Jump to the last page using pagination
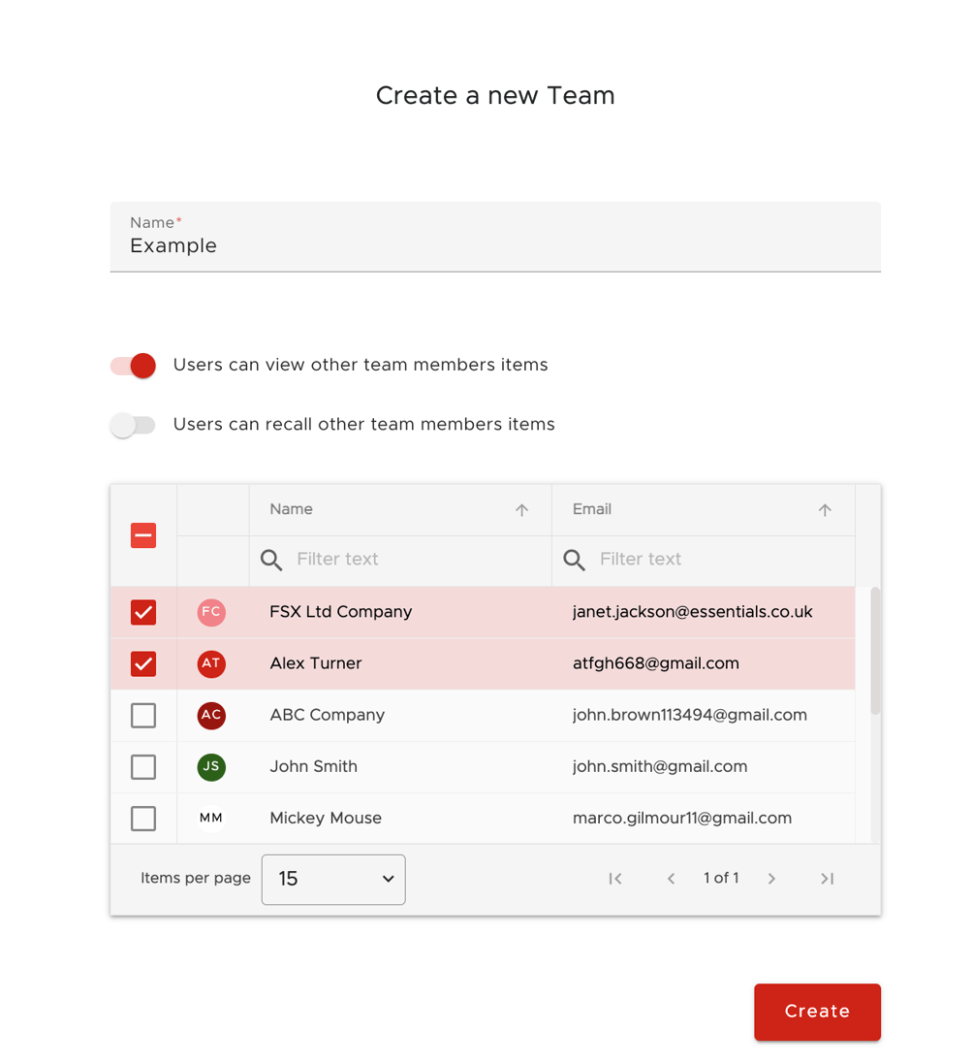Screen dimensions: 973x1063 (x=827, y=879)
